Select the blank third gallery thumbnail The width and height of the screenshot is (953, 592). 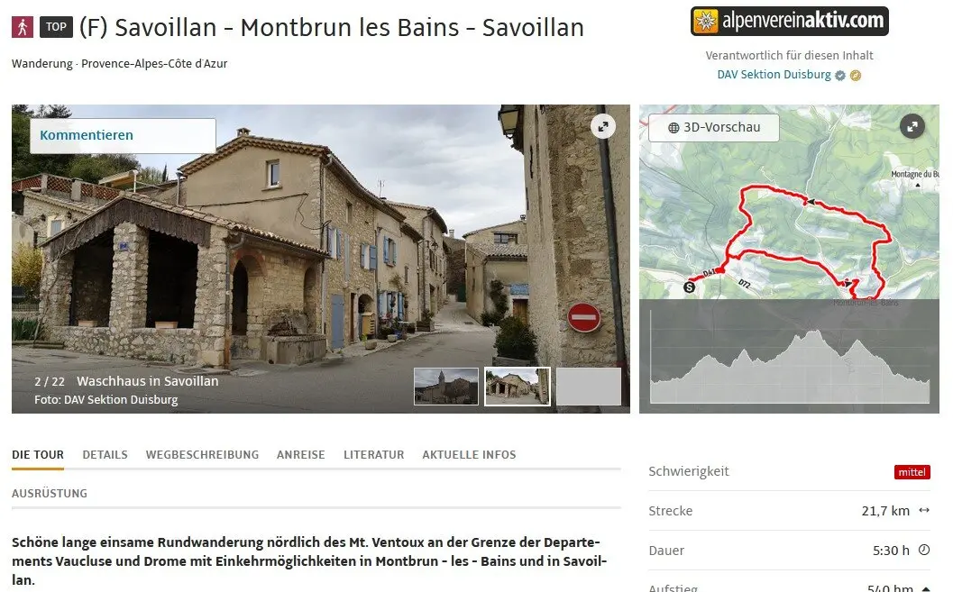589,387
